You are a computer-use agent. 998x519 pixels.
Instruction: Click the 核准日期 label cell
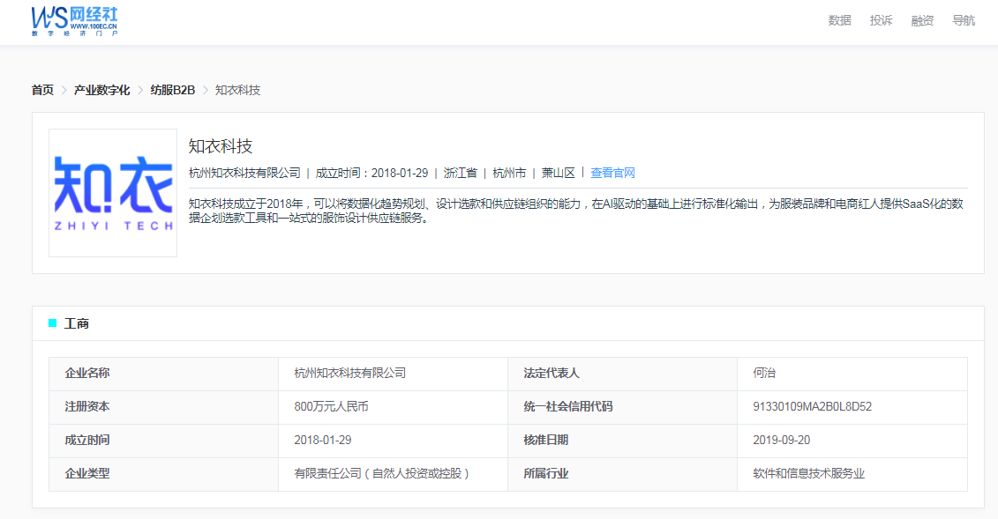622,441
